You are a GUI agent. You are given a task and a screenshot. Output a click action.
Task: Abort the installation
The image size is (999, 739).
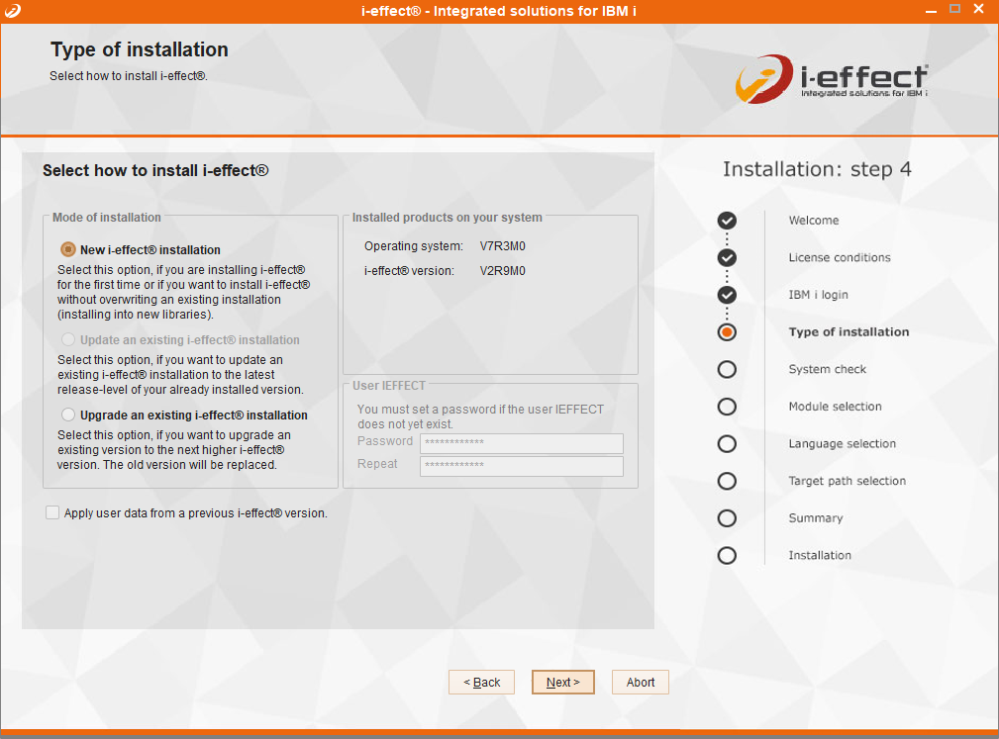pyautogui.click(x=641, y=683)
